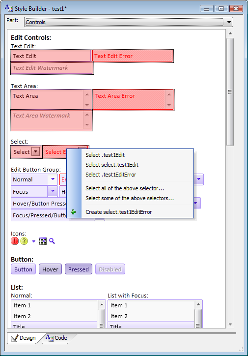The height and width of the screenshot is (356, 248).
Task: Expand the Focus edit button dropdown arrow
Action: 53,191
